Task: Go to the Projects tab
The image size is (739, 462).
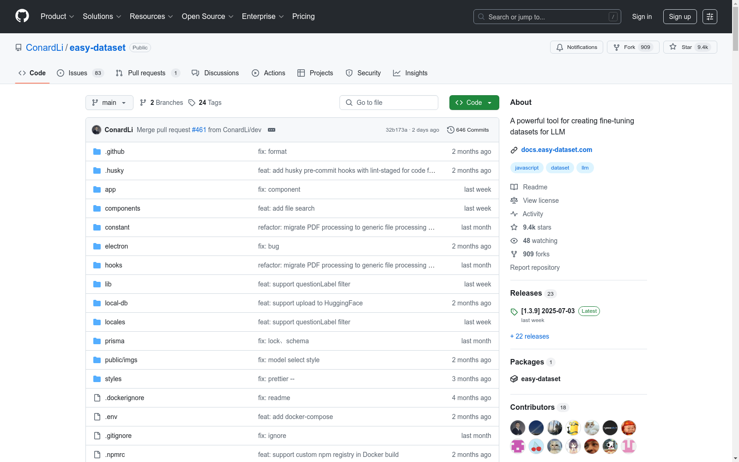Action: coord(315,73)
